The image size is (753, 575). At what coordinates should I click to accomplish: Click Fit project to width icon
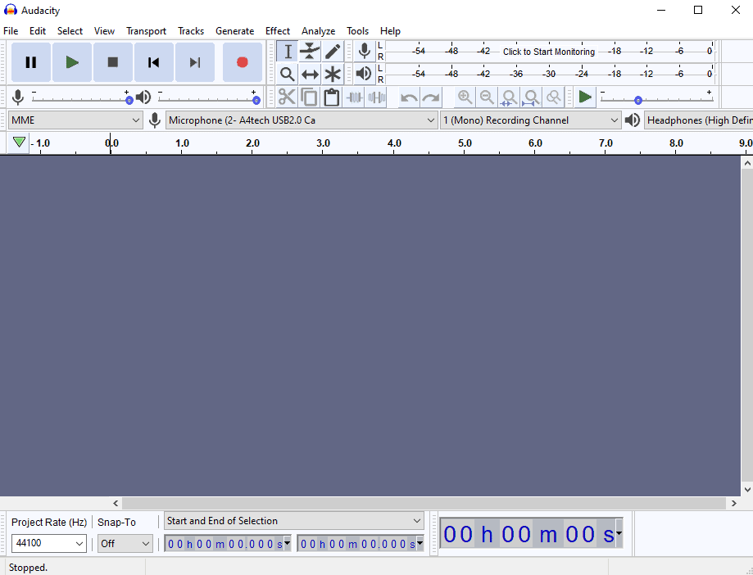[x=531, y=97]
